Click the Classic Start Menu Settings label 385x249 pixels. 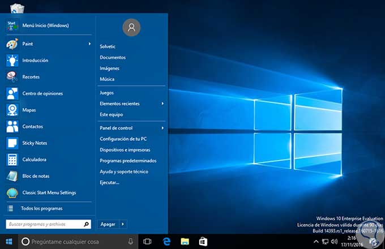(x=49, y=193)
